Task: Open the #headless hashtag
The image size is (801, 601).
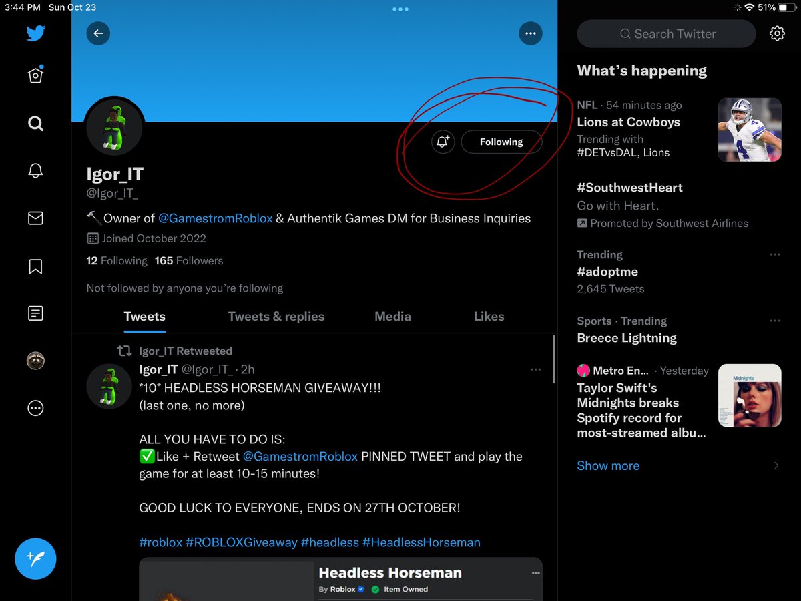Action: 330,542
